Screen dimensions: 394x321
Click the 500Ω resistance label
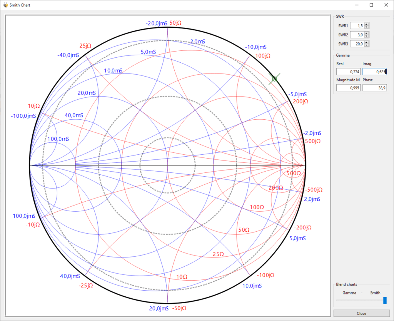(294, 173)
